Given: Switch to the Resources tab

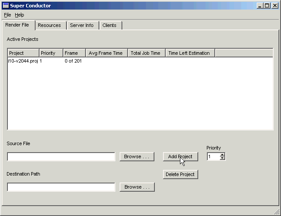Looking at the screenshot, I should pos(49,25).
